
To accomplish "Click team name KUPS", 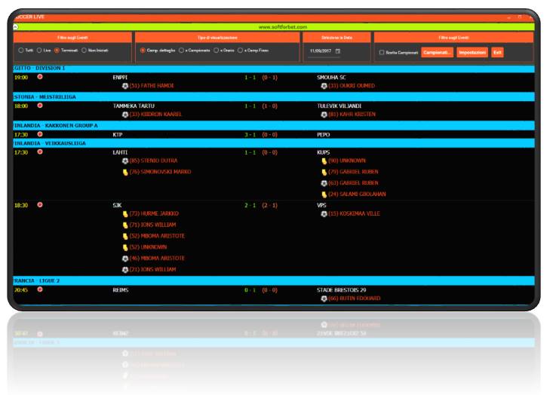I will pos(323,152).
